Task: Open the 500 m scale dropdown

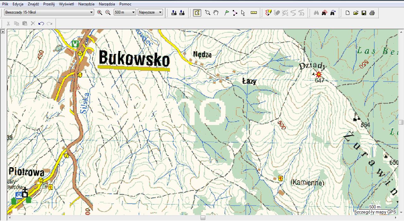Action: (125, 12)
